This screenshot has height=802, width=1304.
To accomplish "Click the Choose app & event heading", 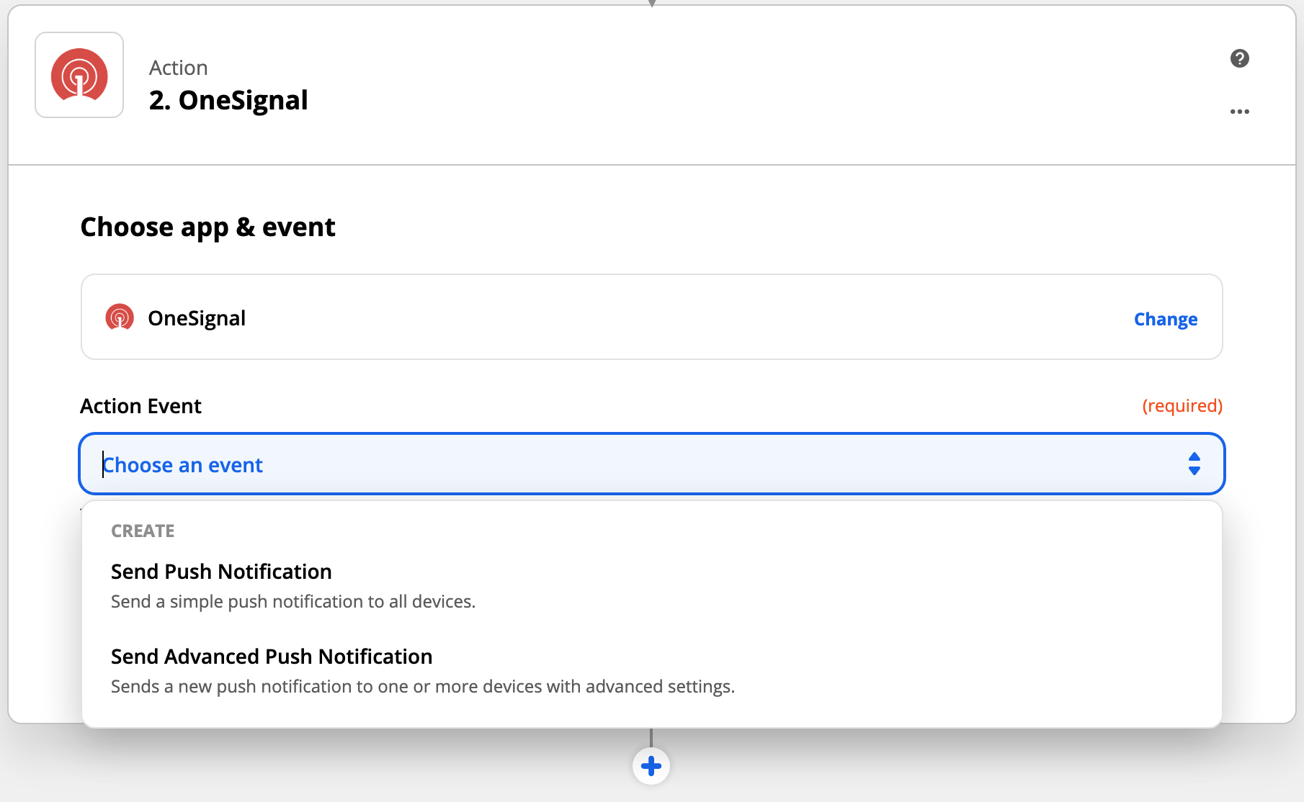I will coord(207,227).
